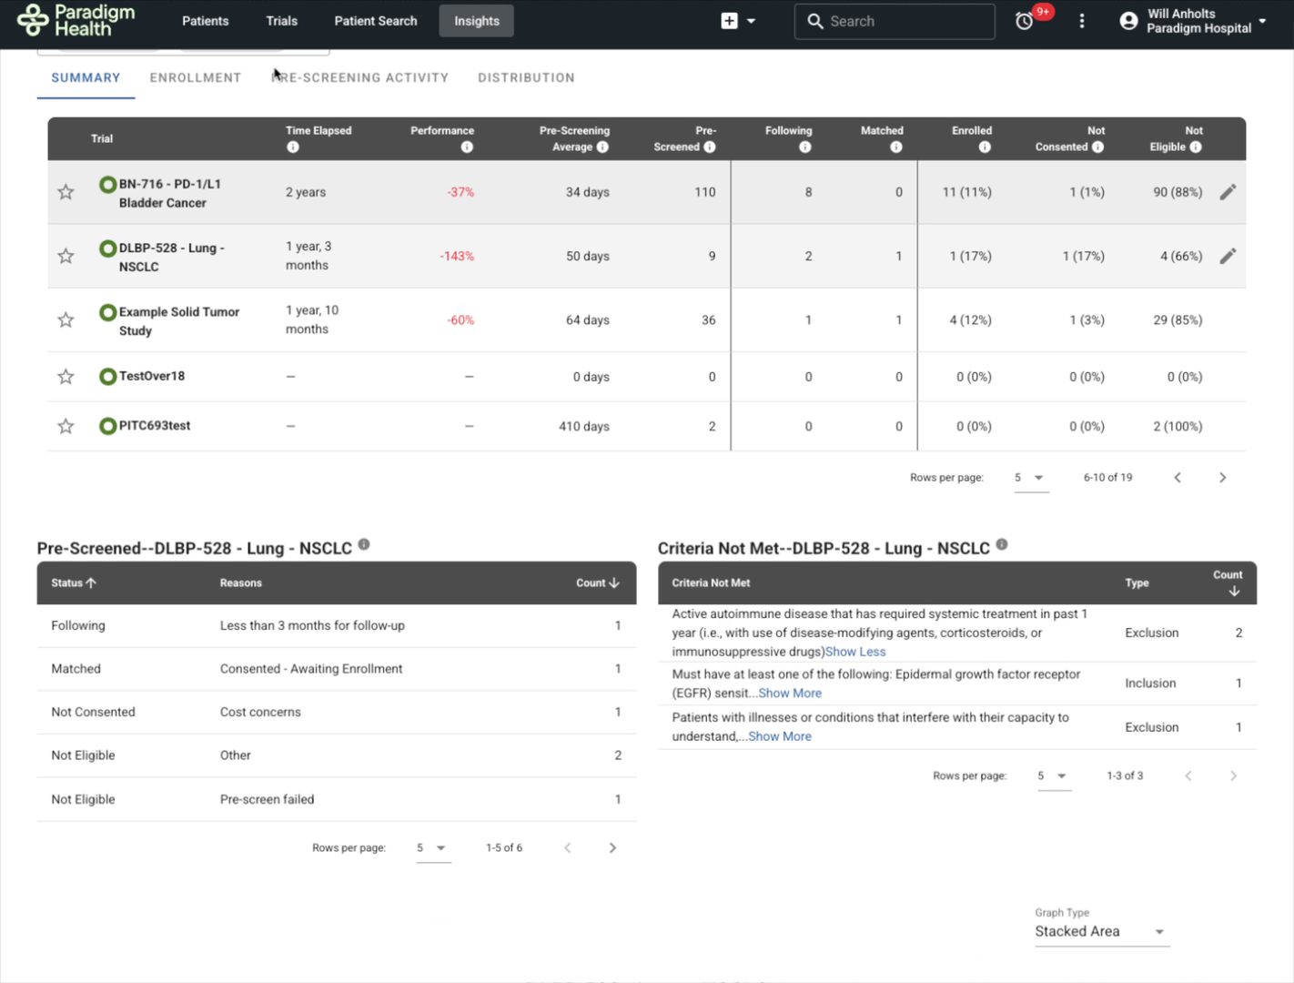Open the add-new plus icon
The height and width of the screenshot is (983, 1294).
(x=729, y=21)
